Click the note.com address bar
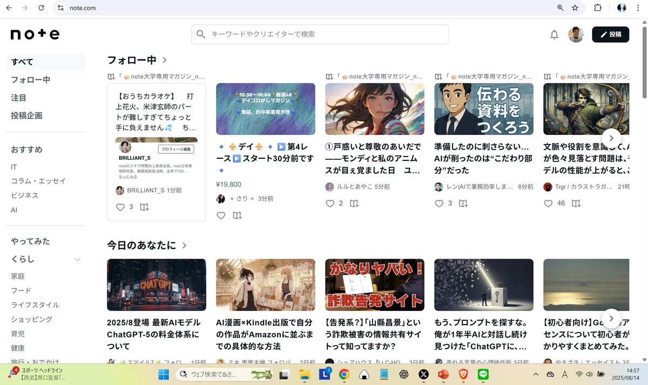The width and height of the screenshot is (648, 385). click(x=302, y=8)
